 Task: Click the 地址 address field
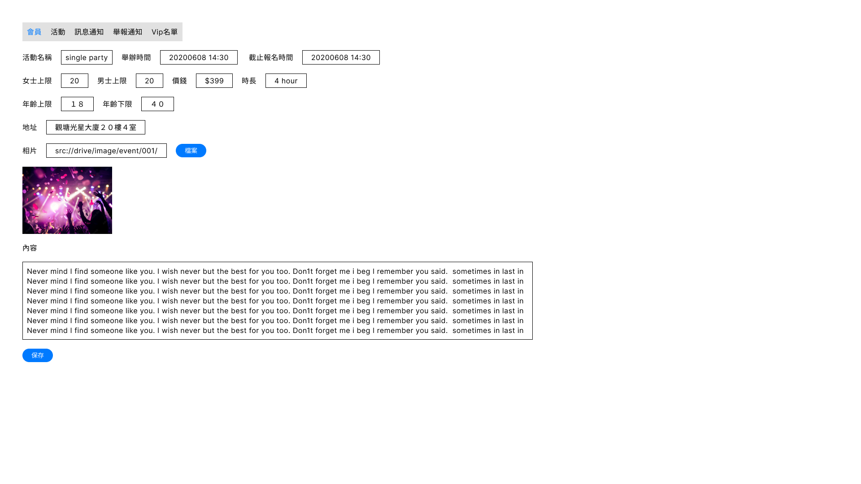(x=96, y=127)
